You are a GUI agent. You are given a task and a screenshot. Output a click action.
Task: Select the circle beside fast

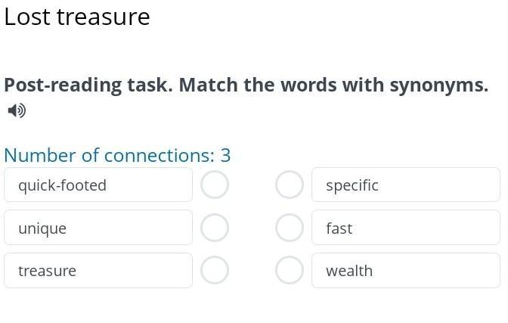point(289,228)
